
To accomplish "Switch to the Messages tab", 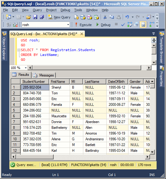I will (x=44, y=75).
